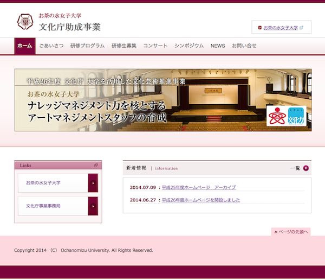Open the コンサート page
Viewport: 325px width, 279px height.
tap(155, 46)
